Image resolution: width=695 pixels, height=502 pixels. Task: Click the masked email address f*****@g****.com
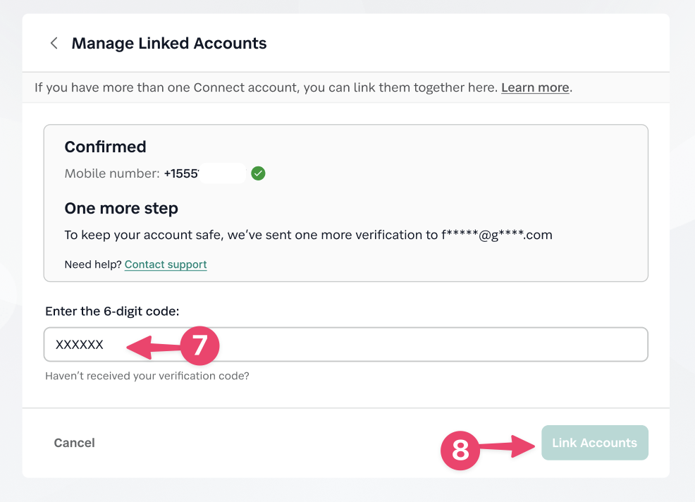pyautogui.click(x=497, y=235)
